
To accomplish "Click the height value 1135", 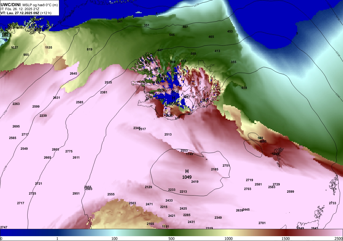I will pyautogui.click(x=49, y=48).
